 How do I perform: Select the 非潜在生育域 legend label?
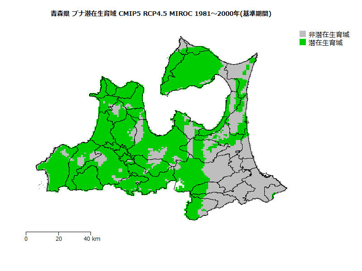point(329,34)
